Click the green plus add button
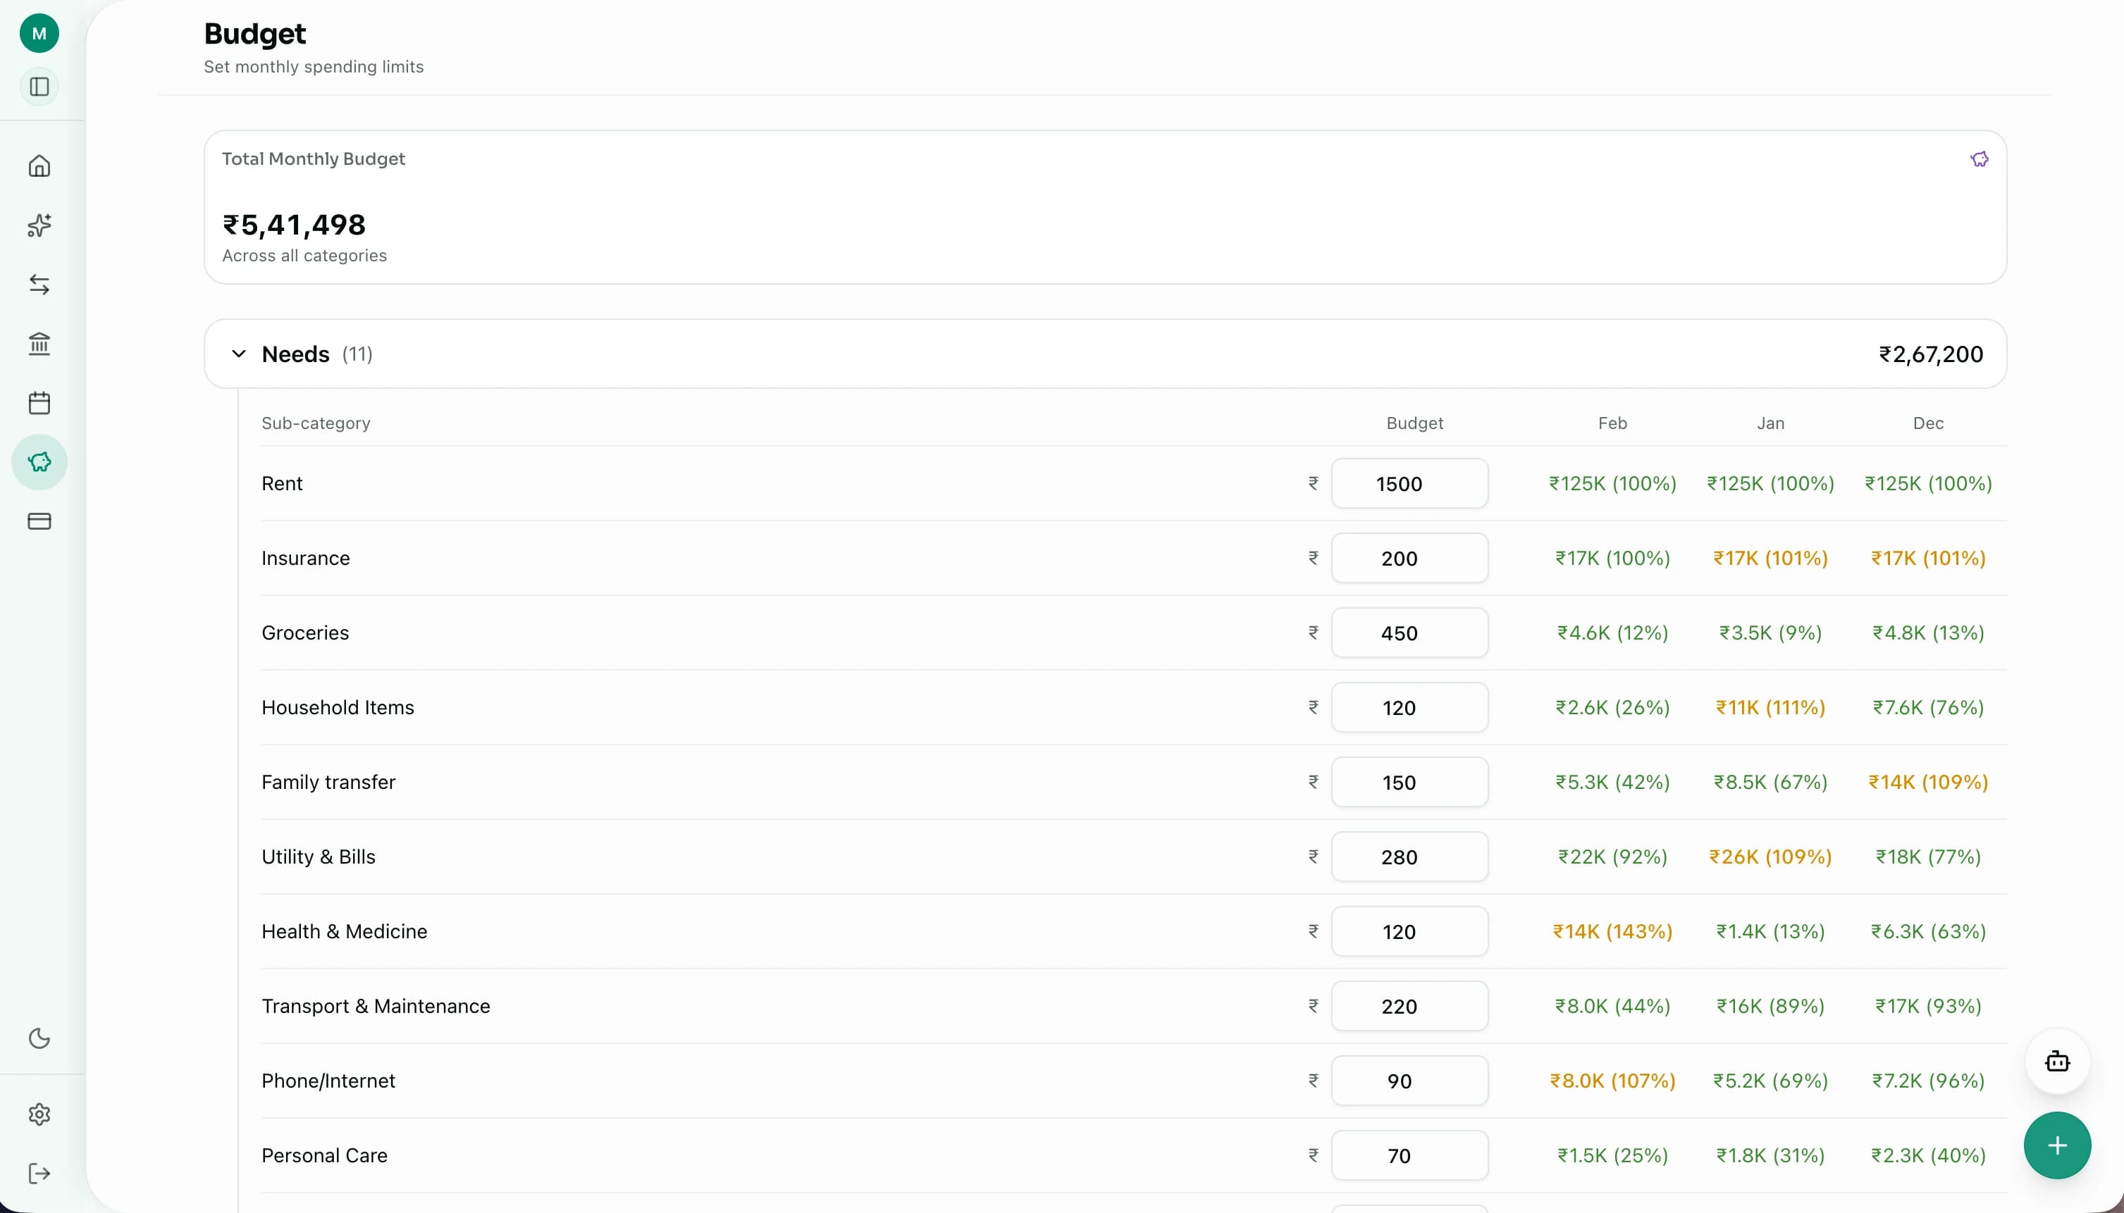2124x1213 pixels. pyautogui.click(x=2056, y=1145)
